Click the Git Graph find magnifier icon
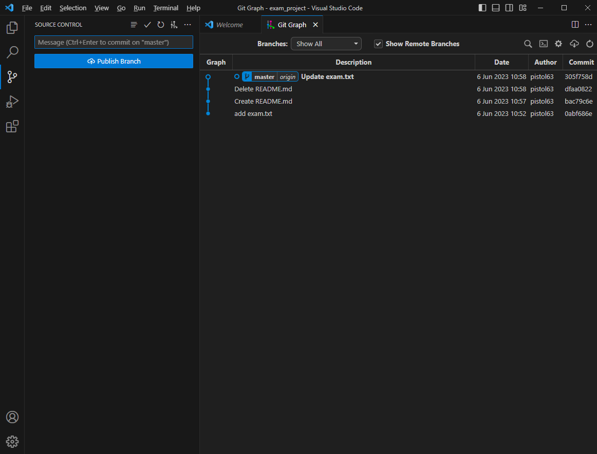Viewport: 597px width, 454px height. 528,44
